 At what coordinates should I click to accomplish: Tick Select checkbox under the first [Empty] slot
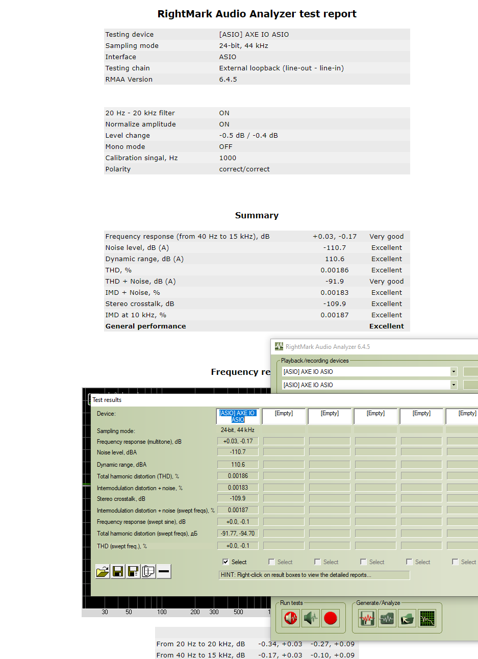(271, 562)
